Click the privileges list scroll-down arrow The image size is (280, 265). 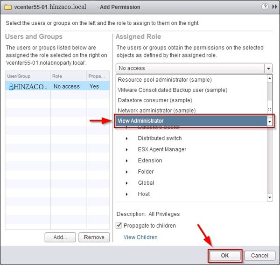tap(269, 197)
